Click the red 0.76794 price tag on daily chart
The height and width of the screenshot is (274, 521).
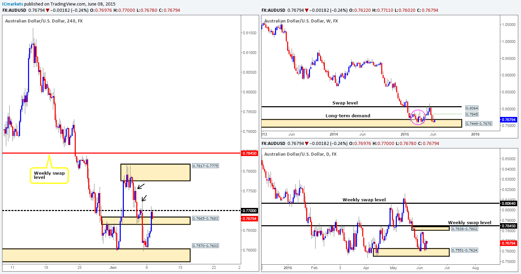[509, 243]
